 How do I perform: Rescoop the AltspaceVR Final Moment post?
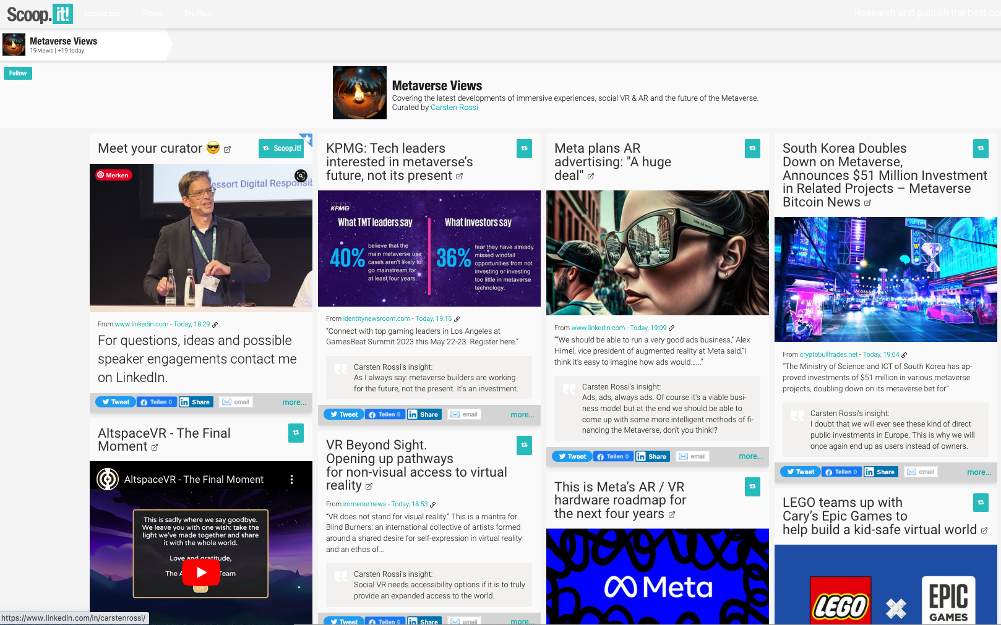(x=296, y=433)
